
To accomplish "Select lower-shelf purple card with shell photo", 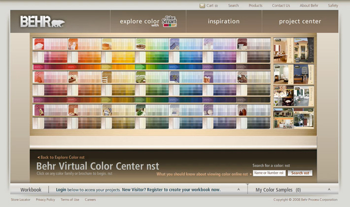I will pos(208,110).
